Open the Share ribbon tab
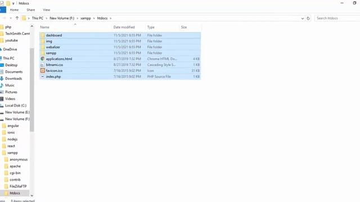This screenshot has width=360, height=202. click(x=31, y=10)
